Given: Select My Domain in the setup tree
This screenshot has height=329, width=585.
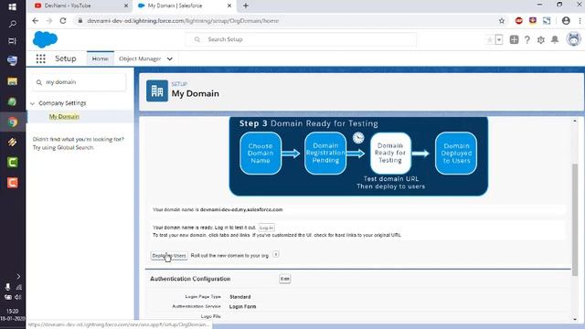Looking at the screenshot, I should click(64, 116).
